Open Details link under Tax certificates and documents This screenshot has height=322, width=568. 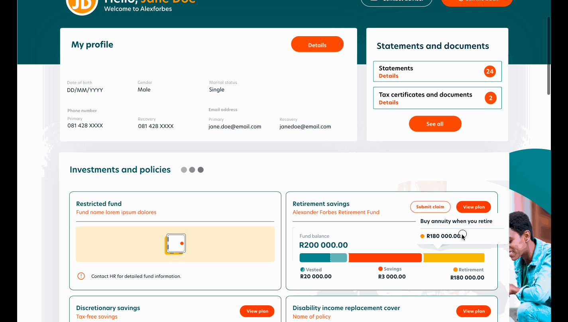(388, 103)
